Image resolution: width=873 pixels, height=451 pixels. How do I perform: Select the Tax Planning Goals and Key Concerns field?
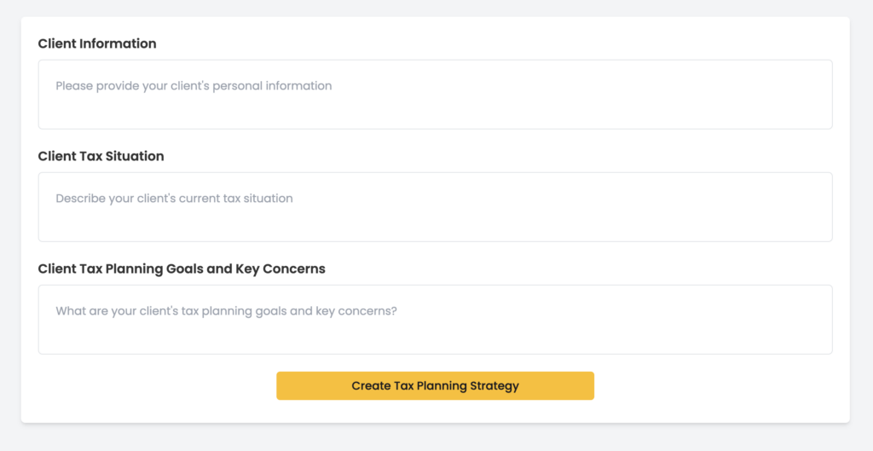click(x=435, y=320)
